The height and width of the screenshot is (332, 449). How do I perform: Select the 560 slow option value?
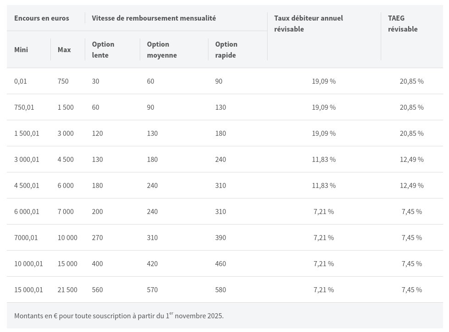pos(98,290)
